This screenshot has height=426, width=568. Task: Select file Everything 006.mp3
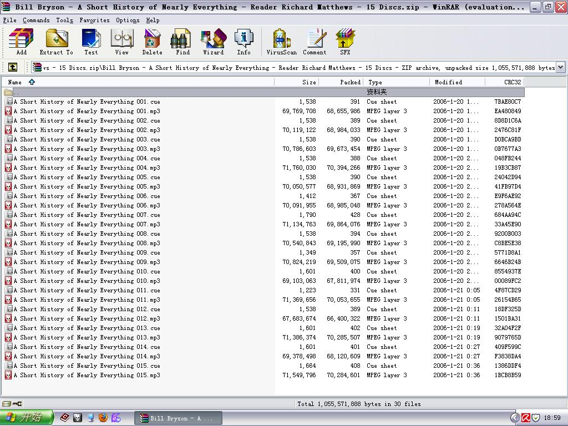87,205
